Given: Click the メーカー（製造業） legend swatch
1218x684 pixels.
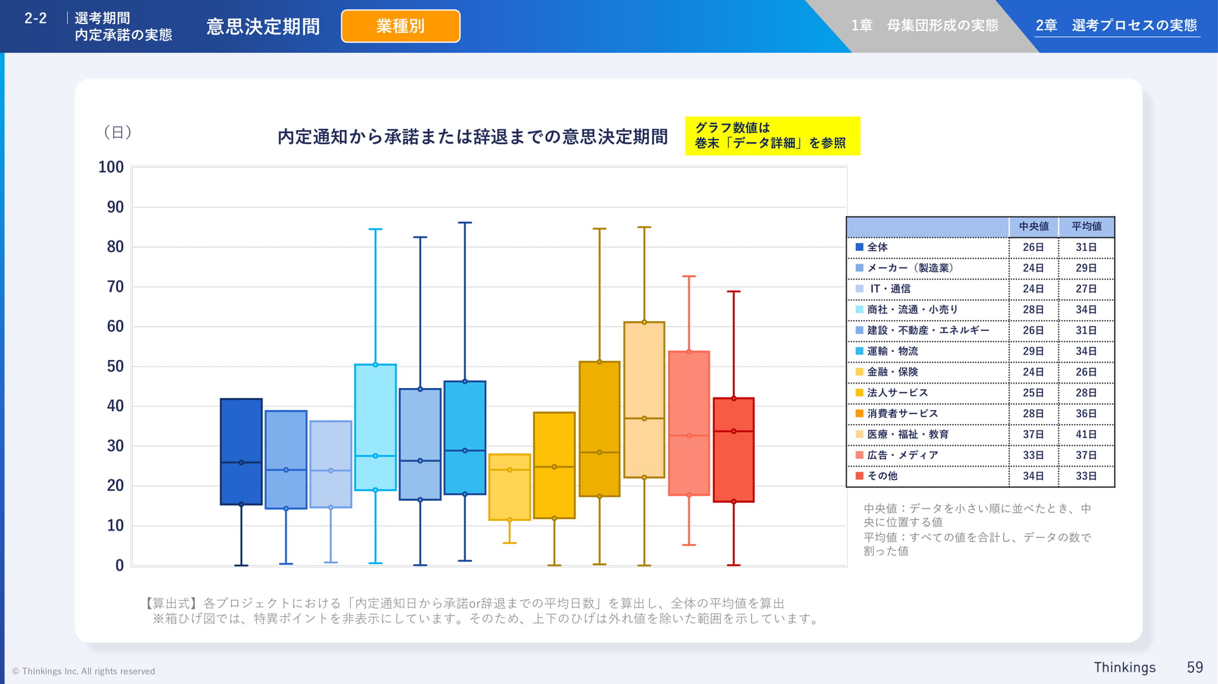Looking at the screenshot, I should click(859, 268).
